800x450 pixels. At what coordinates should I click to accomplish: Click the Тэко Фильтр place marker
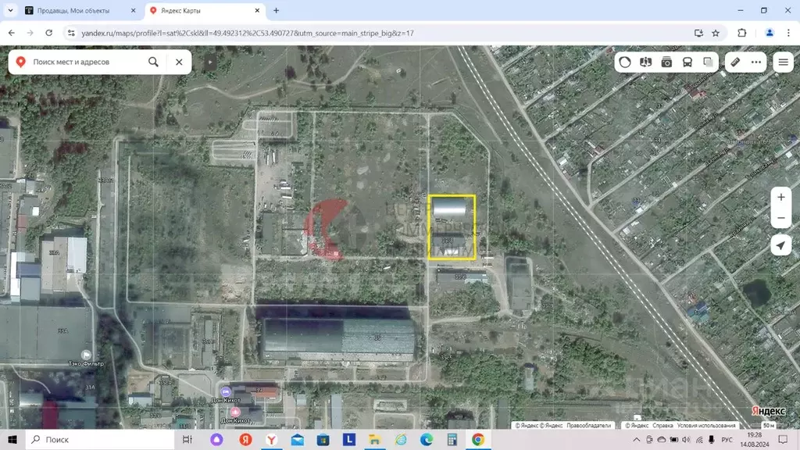(86, 355)
